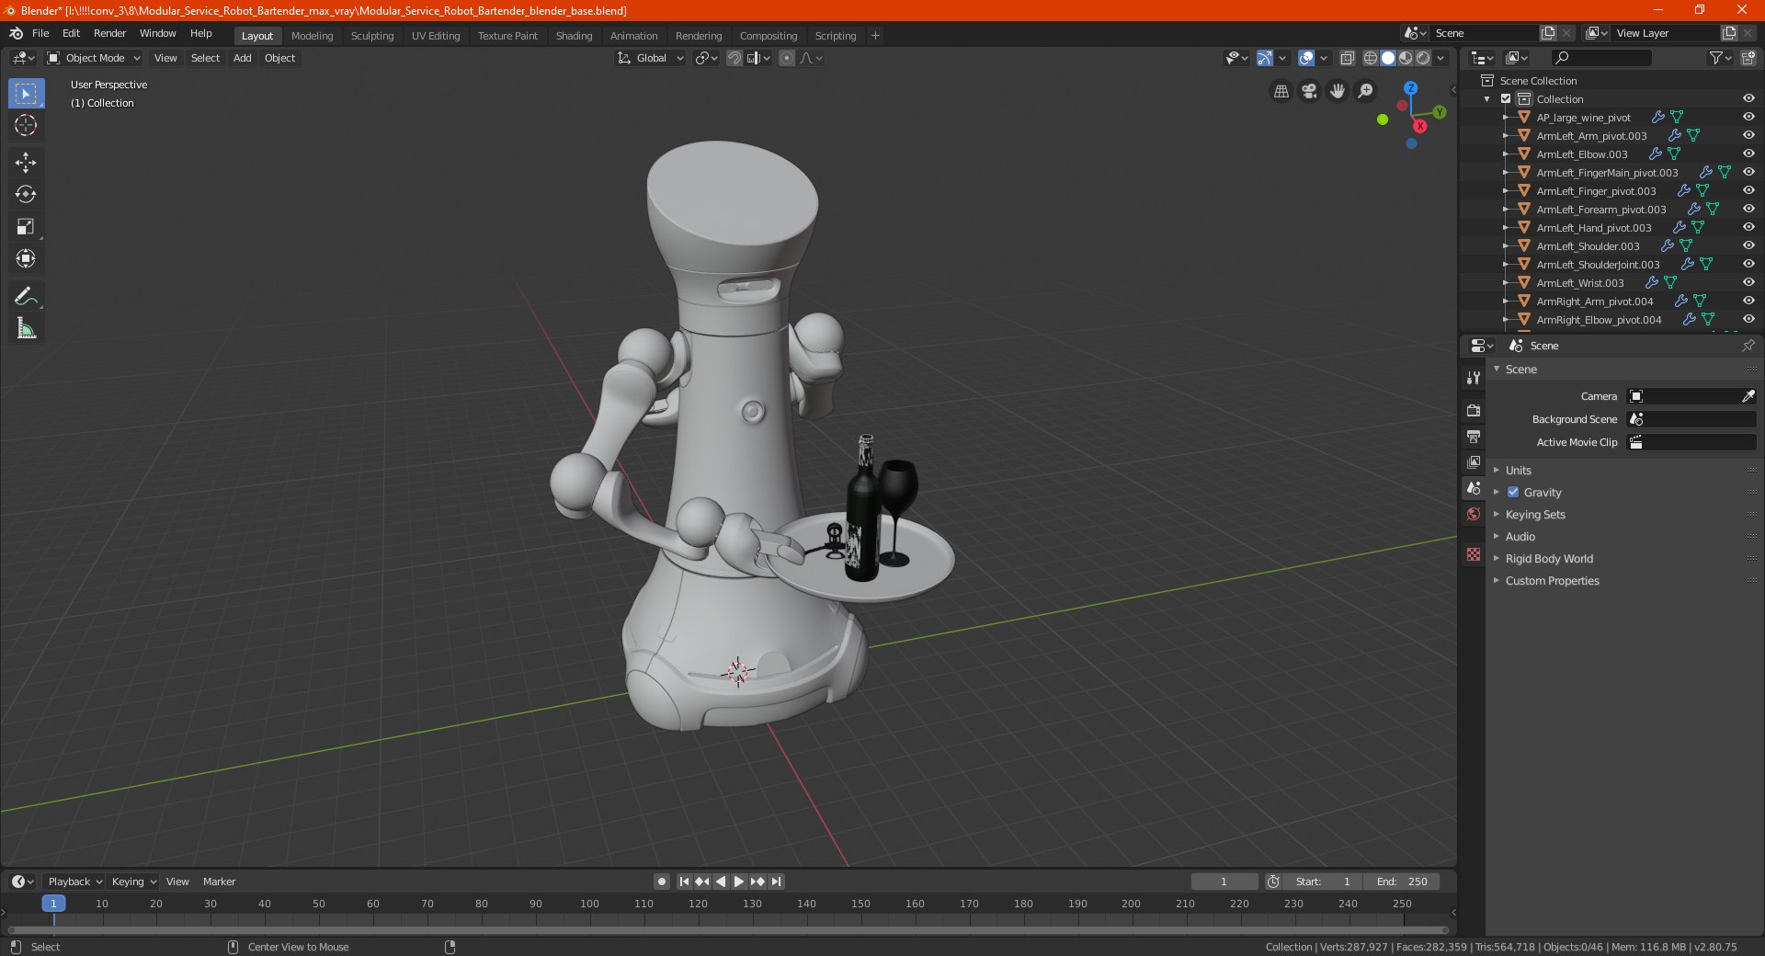This screenshot has height=956, width=1765.
Task: Open the Playback dropdown in timeline
Action: point(74,882)
